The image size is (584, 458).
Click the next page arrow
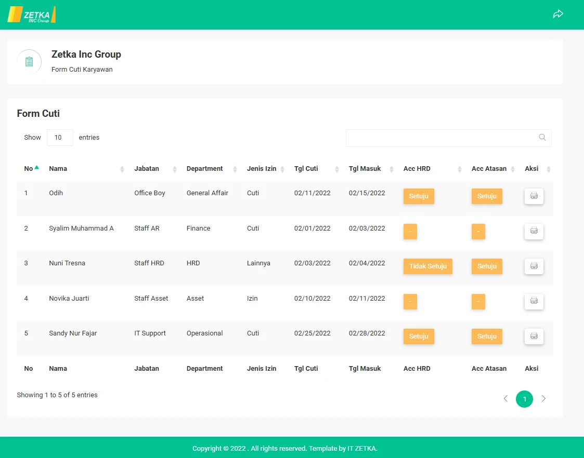click(x=543, y=399)
